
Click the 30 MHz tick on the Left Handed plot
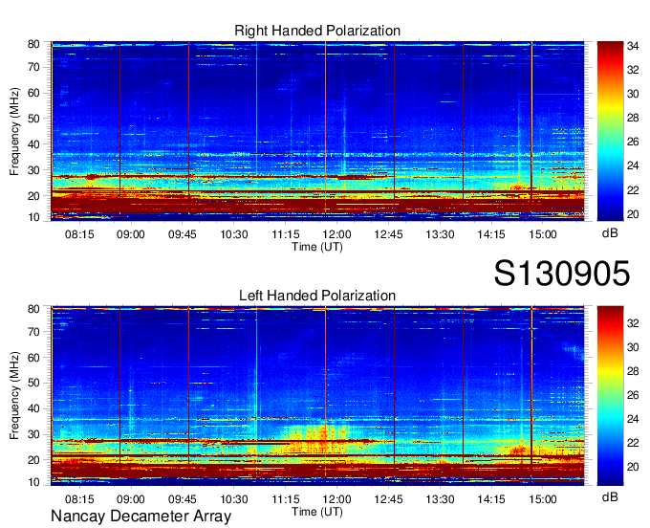[x=33, y=434]
